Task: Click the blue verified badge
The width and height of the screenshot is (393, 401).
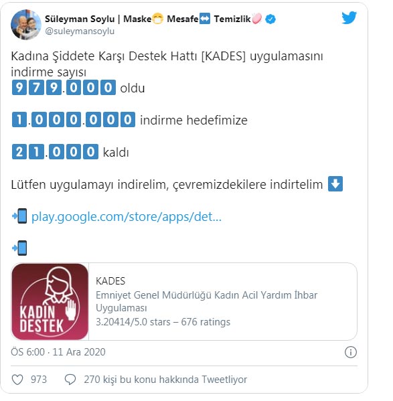Action: pyautogui.click(x=270, y=19)
